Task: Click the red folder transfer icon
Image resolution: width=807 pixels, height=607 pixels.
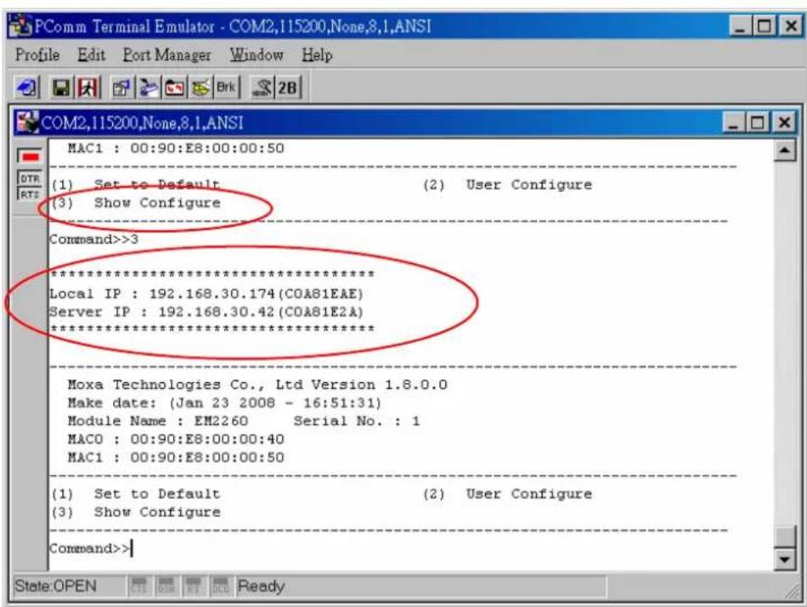Action: 175,88
